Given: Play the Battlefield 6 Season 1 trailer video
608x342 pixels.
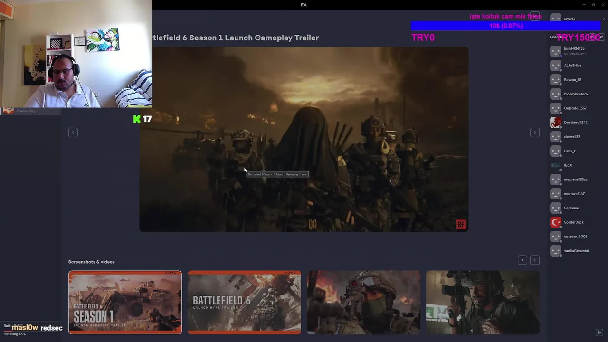Looking at the screenshot, I should pos(304,139).
